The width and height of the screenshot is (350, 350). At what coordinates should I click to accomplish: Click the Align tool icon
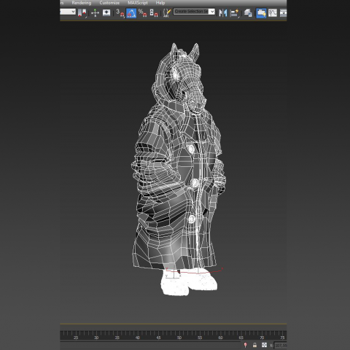tap(234, 13)
